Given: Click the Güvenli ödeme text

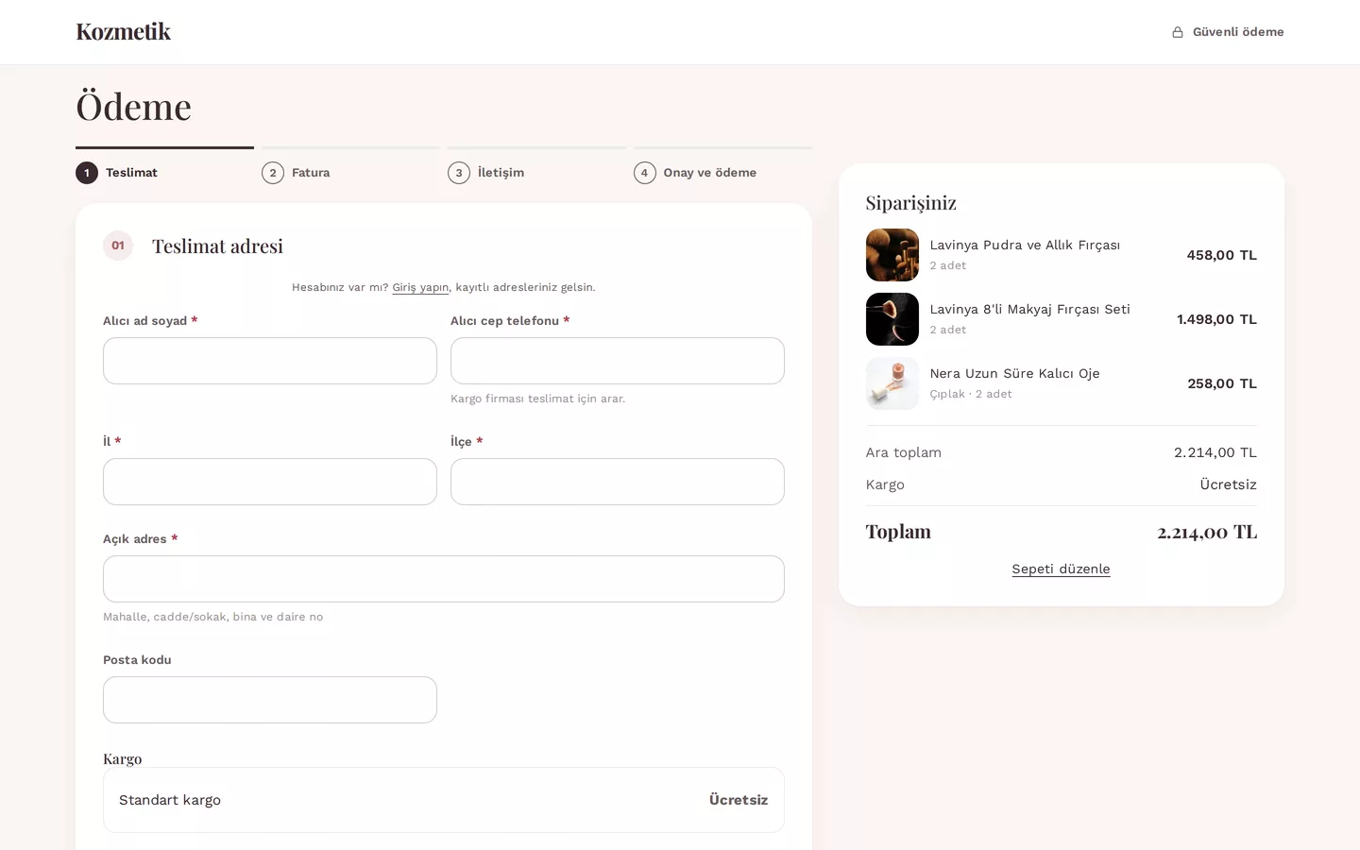Looking at the screenshot, I should coord(1238,32).
